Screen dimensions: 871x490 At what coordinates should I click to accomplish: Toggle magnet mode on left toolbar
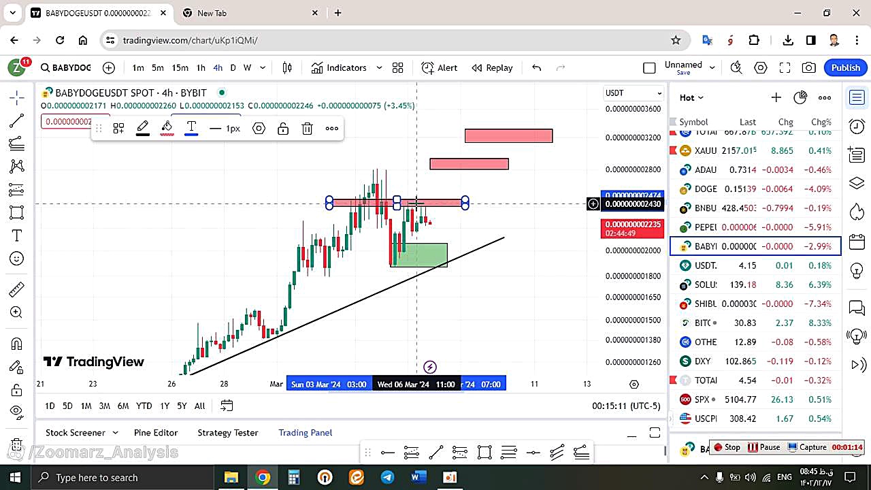point(17,344)
